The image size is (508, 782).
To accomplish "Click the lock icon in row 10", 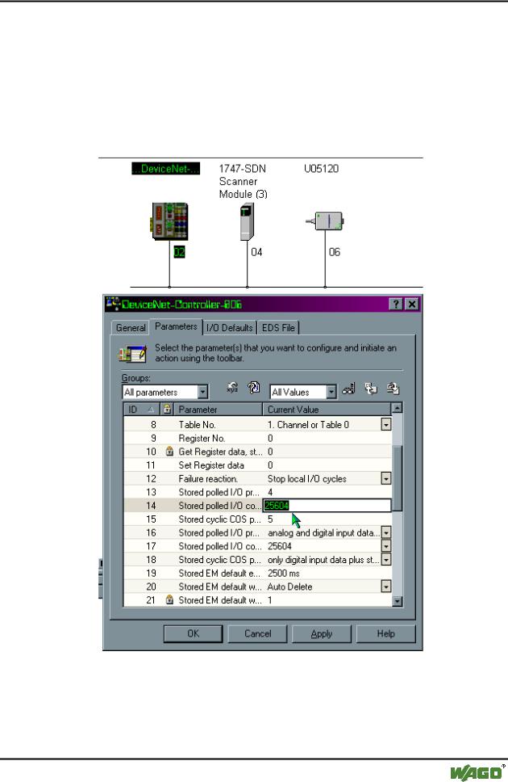I will pyautogui.click(x=169, y=452).
